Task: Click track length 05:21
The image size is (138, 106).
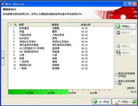Action: point(85,48)
